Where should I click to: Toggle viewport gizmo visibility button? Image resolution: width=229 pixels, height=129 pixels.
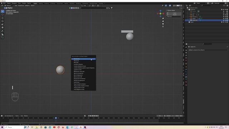tap(166, 6)
